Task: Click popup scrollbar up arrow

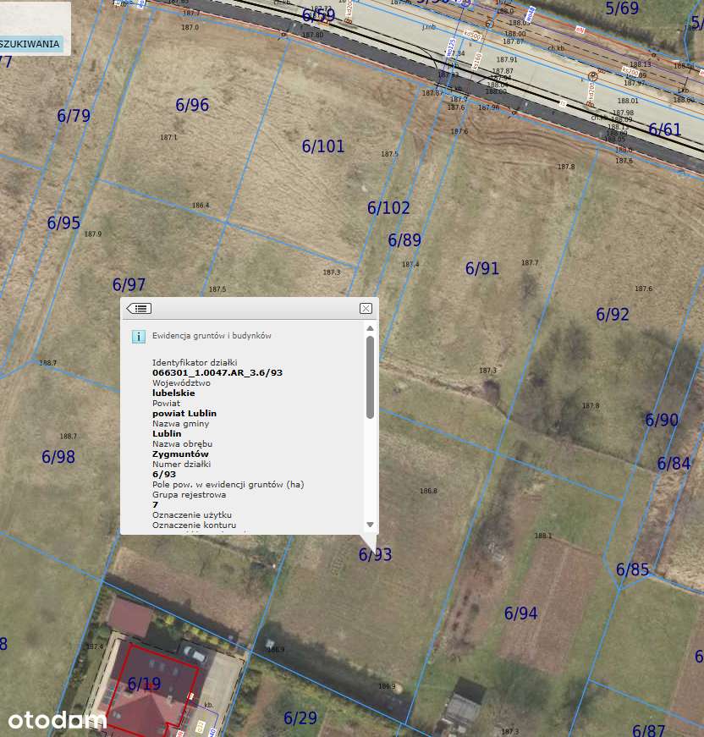Action: pyautogui.click(x=371, y=328)
